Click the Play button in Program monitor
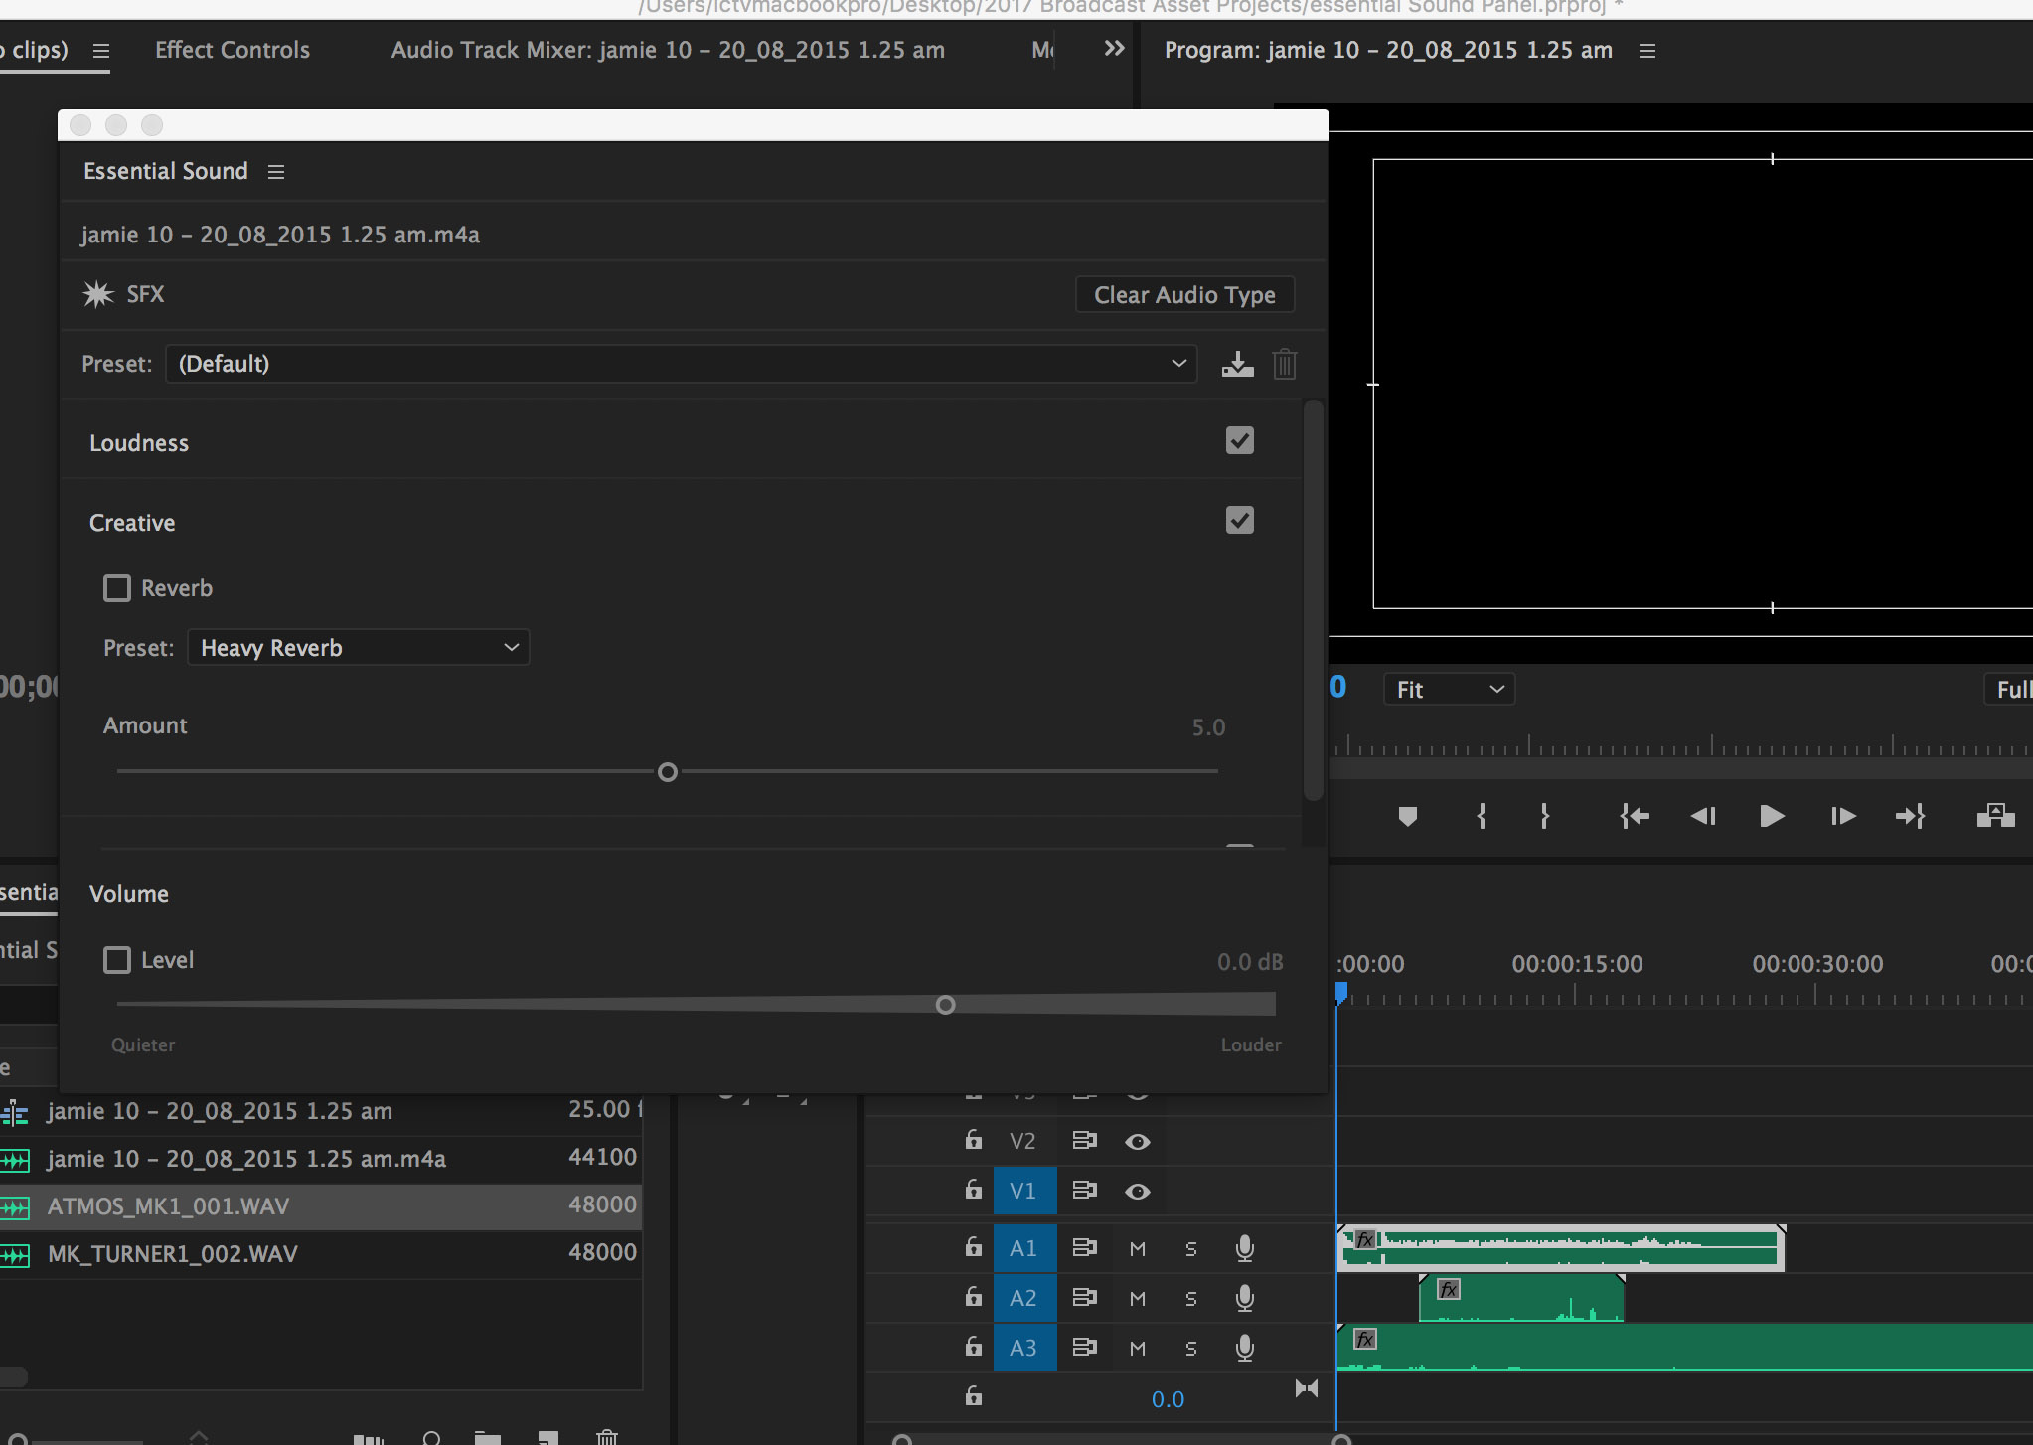 point(1771,815)
